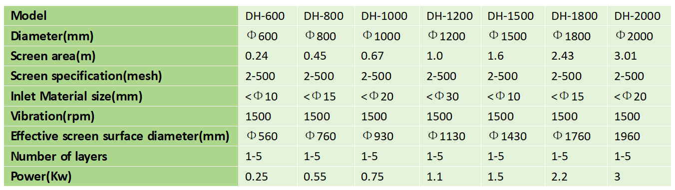The width and height of the screenshot is (675, 190).
Task: Select Screen specification(mesh) row label
Action: 86,77
